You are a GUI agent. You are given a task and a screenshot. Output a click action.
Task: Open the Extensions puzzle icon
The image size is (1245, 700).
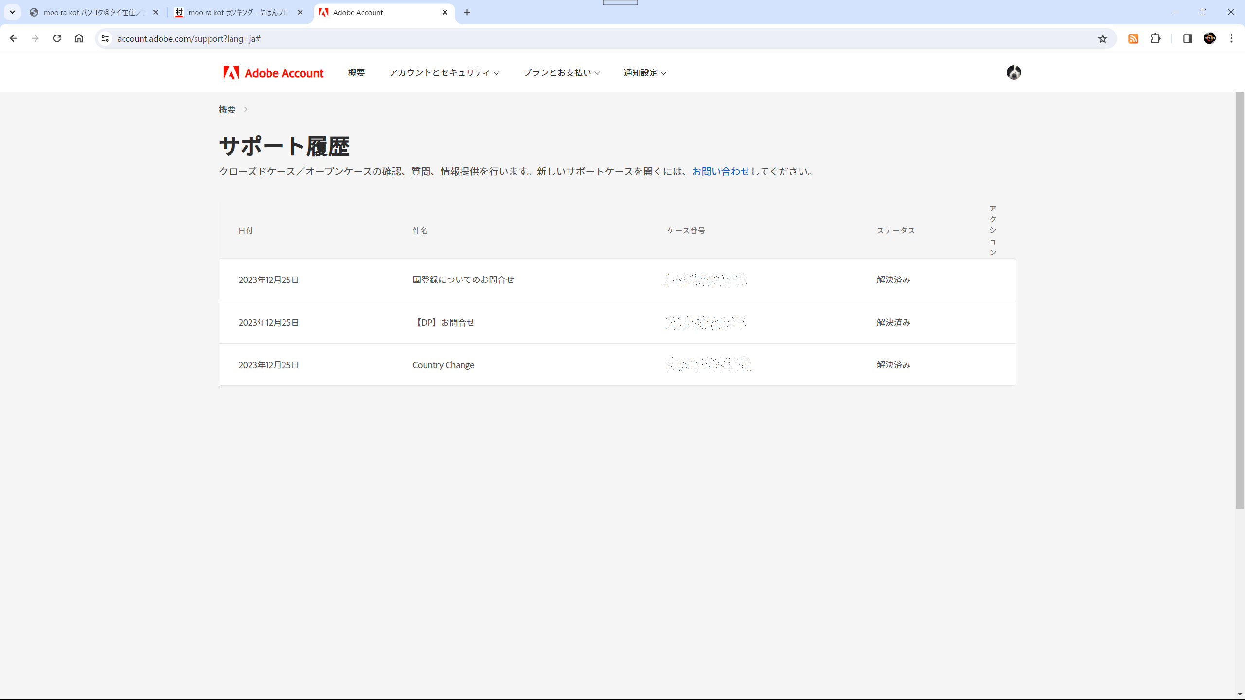point(1156,39)
